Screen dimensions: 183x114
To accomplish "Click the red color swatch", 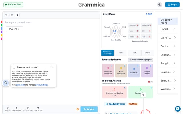I will click(x=2, y=22).
